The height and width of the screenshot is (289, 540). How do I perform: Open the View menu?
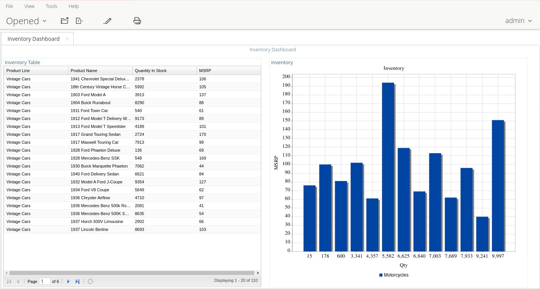[29, 6]
